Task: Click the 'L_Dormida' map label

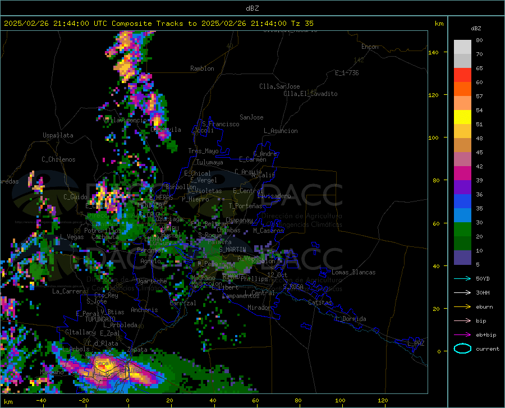Action: [350, 319]
